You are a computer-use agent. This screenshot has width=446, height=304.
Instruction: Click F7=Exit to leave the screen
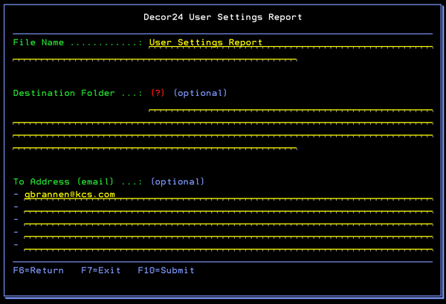(100, 270)
